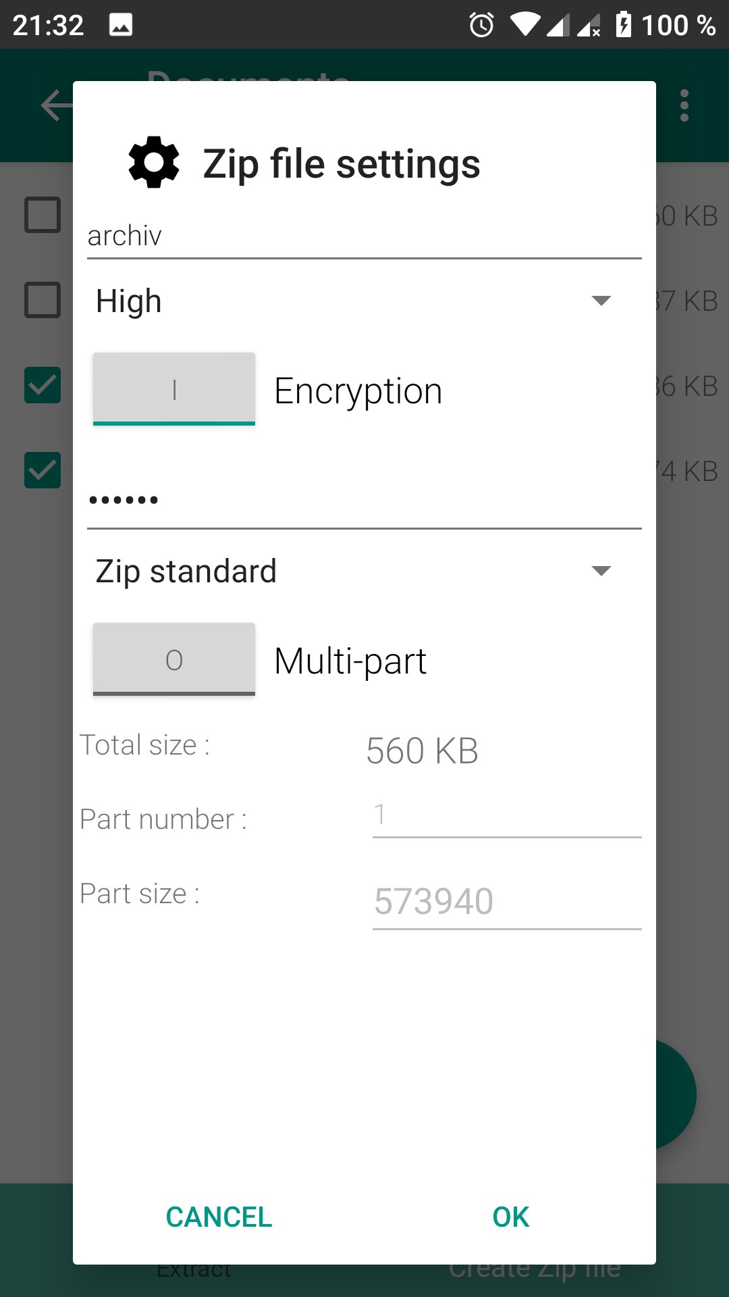
Task: Tap the cellular signal icon with x
Action: pyautogui.click(x=589, y=25)
